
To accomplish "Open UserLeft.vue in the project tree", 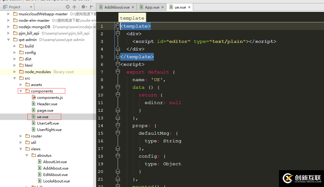I will tap(48, 123).
